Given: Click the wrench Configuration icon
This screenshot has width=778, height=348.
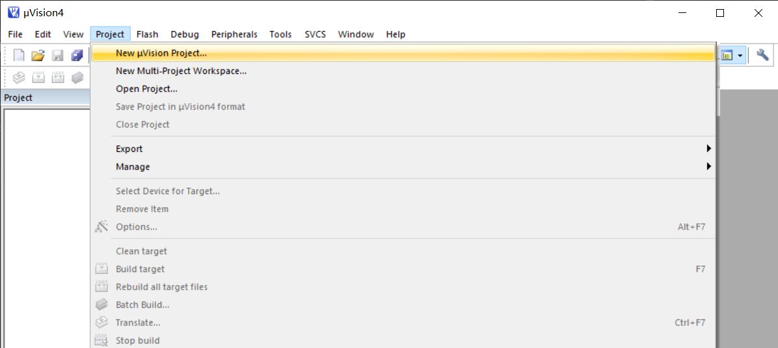Looking at the screenshot, I should pos(762,55).
